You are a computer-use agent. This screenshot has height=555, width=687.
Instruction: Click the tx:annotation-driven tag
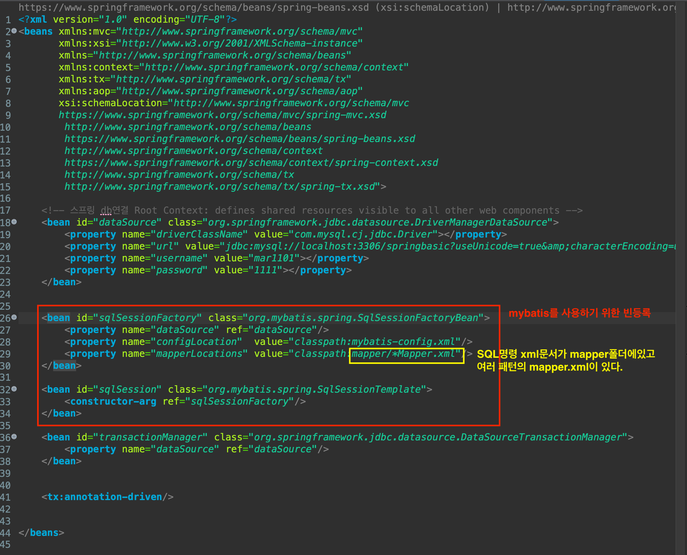tap(104, 497)
